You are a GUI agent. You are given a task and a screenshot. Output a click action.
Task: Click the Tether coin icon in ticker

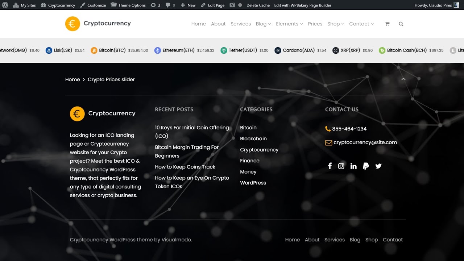pos(224,50)
